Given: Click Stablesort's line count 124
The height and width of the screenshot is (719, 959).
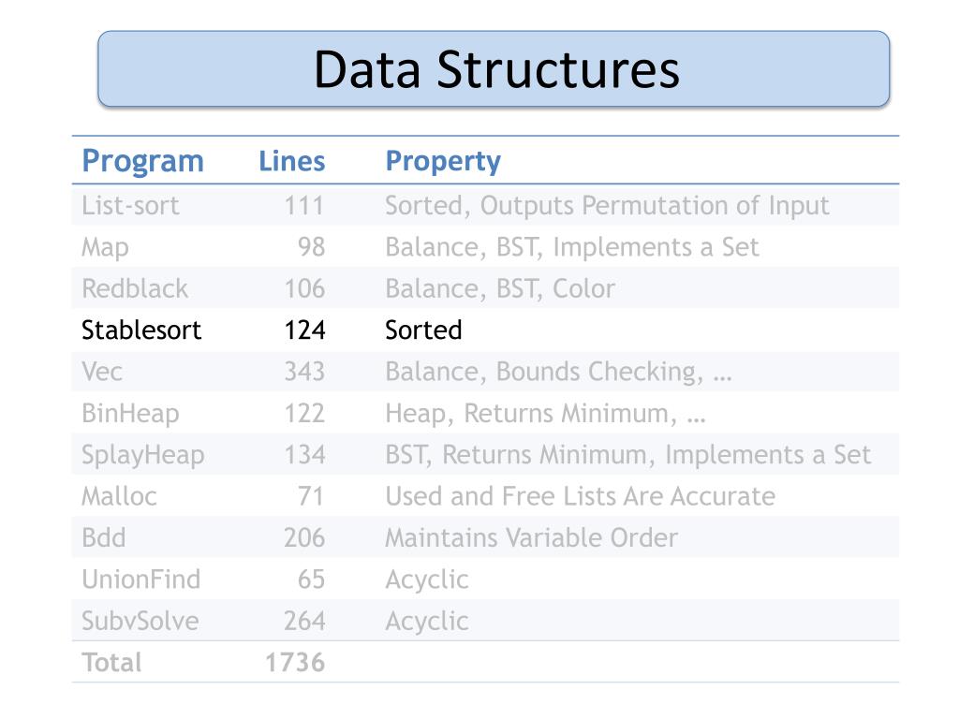Looking at the screenshot, I should point(304,330).
